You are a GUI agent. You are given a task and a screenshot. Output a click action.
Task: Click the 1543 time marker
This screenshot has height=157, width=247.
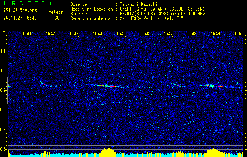coord(74,33)
